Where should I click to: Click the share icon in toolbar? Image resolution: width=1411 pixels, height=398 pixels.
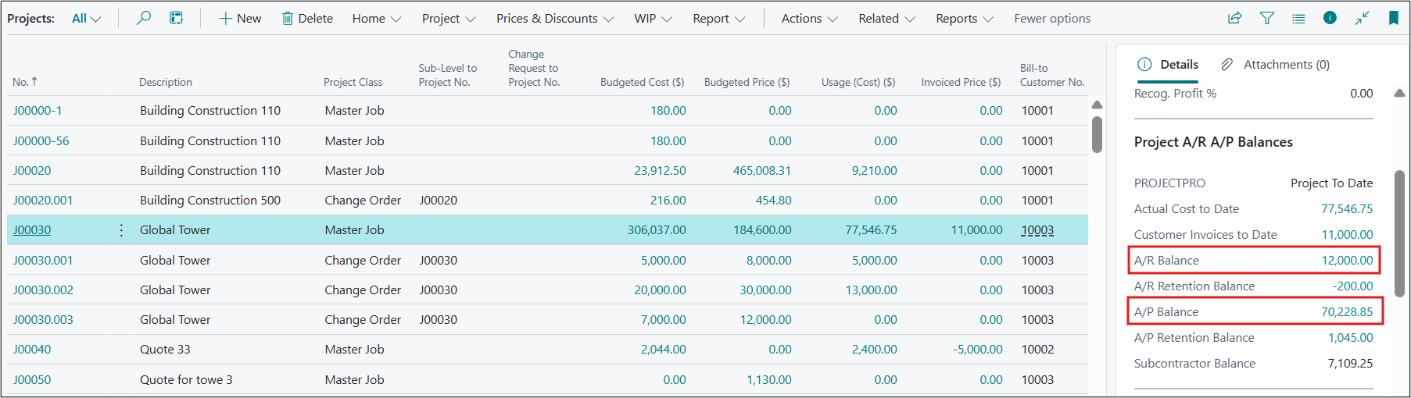[1235, 18]
